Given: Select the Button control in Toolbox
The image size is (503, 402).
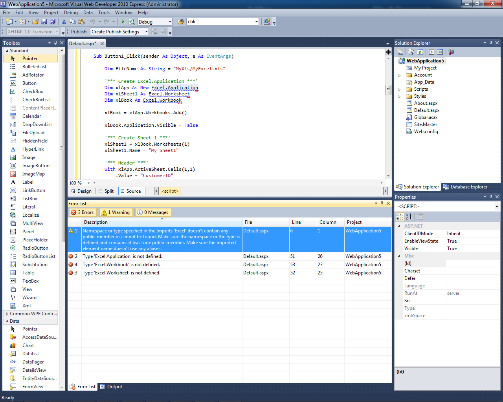Looking at the screenshot, I should [29, 83].
